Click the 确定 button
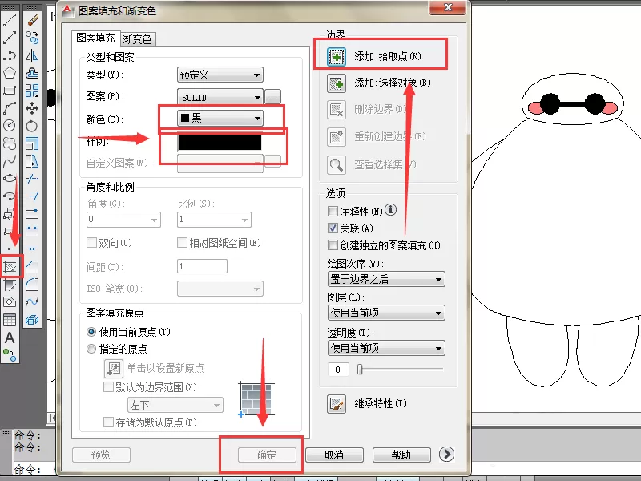641x481 pixels. pyautogui.click(x=267, y=455)
